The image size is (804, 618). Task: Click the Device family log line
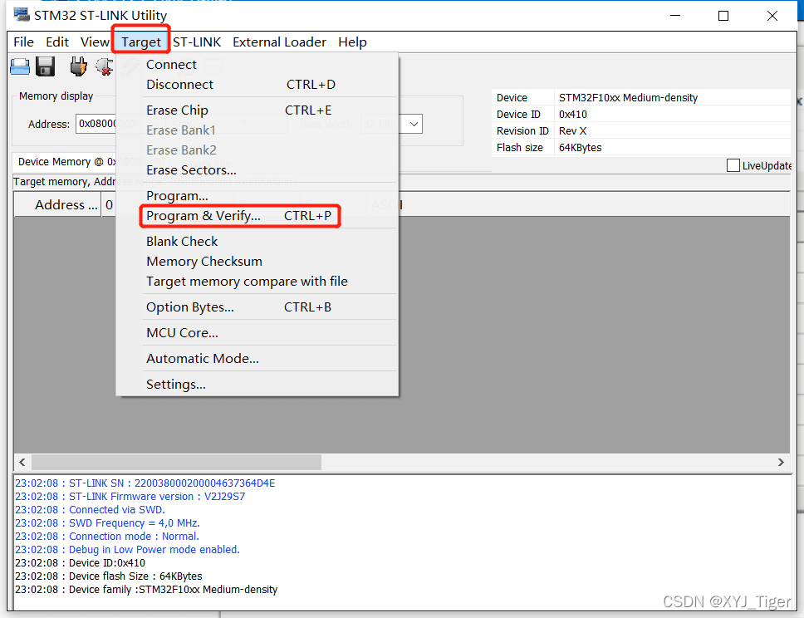(x=146, y=590)
